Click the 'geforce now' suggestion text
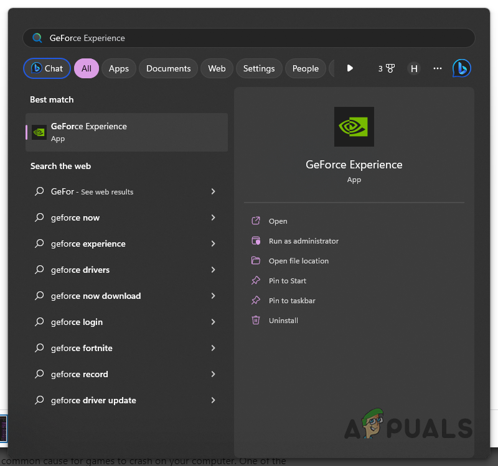This screenshot has width=498, height=466. coord(75,218)
